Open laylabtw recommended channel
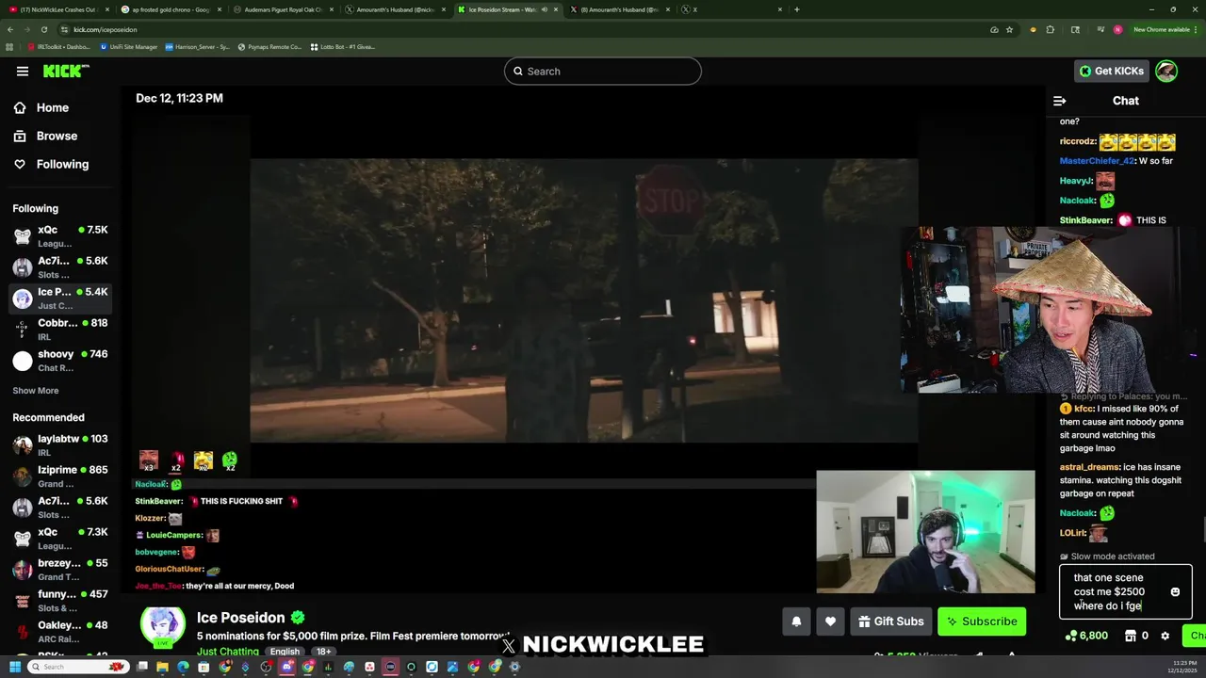Viewport: 1206px width, 678px height. [60, 444]
